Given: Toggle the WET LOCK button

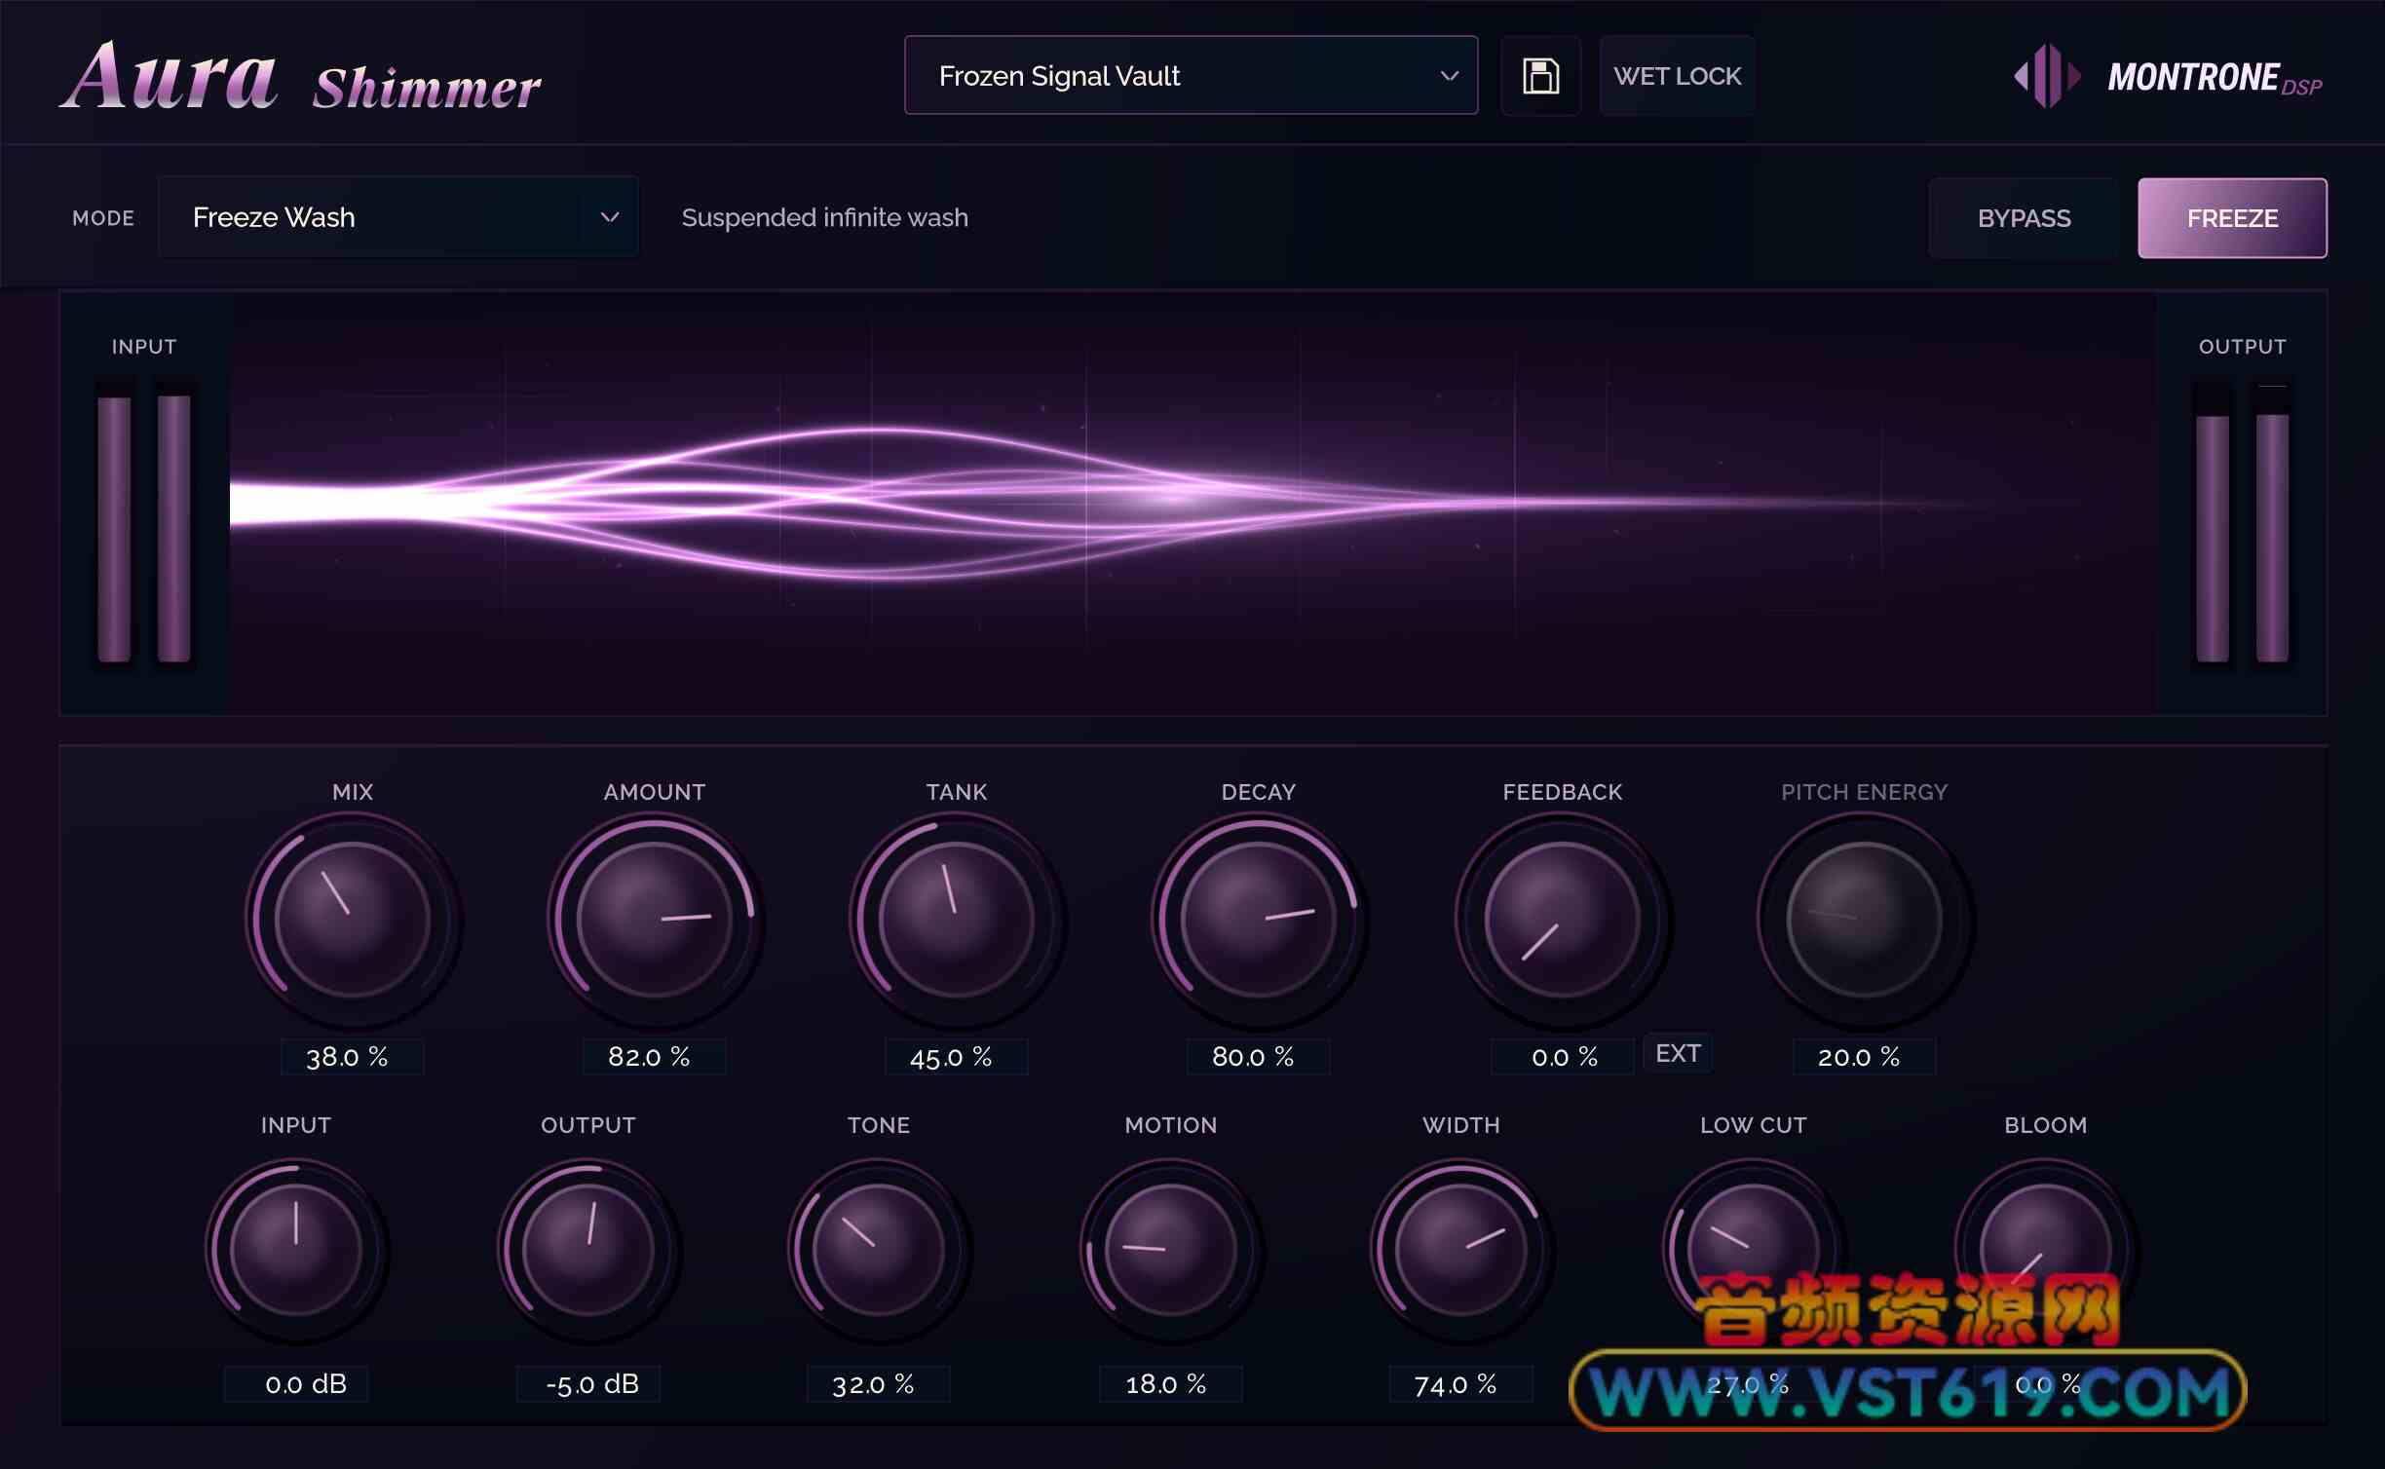Looking at the screenshot, I should (1677, 76).
